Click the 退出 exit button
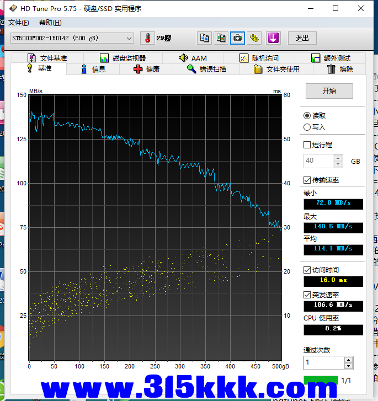378x401 pixels. (x=302, y=38)
